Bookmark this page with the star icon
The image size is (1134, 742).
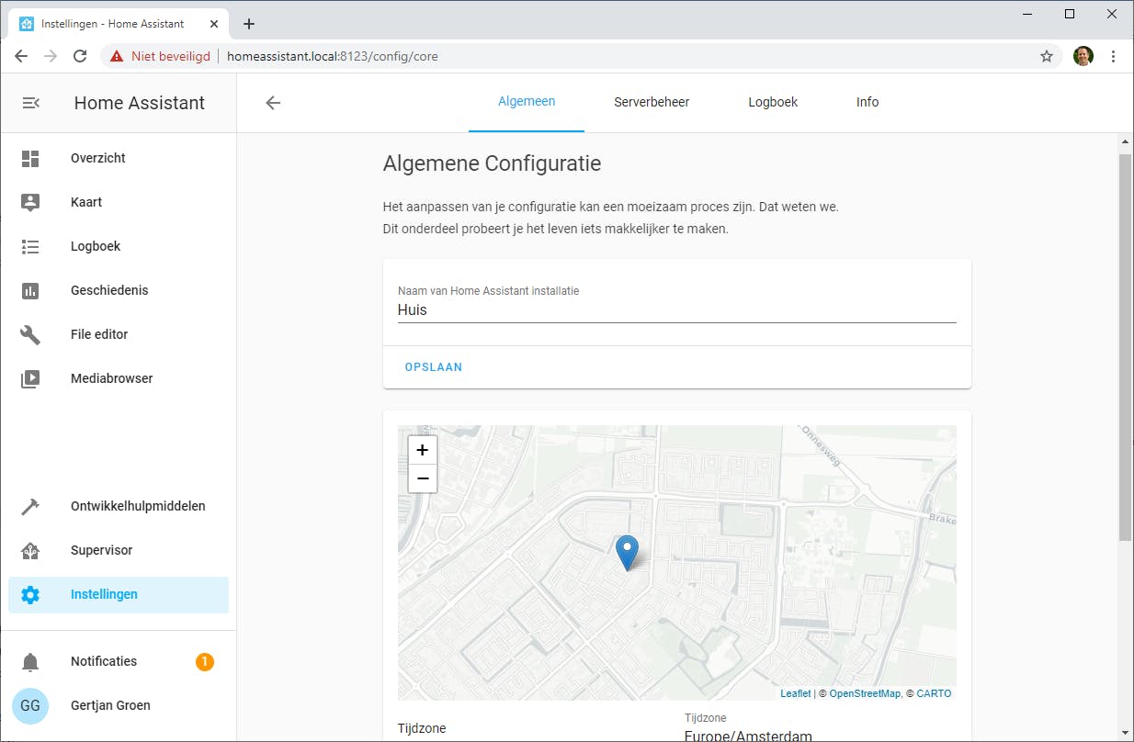(1047, 56)
